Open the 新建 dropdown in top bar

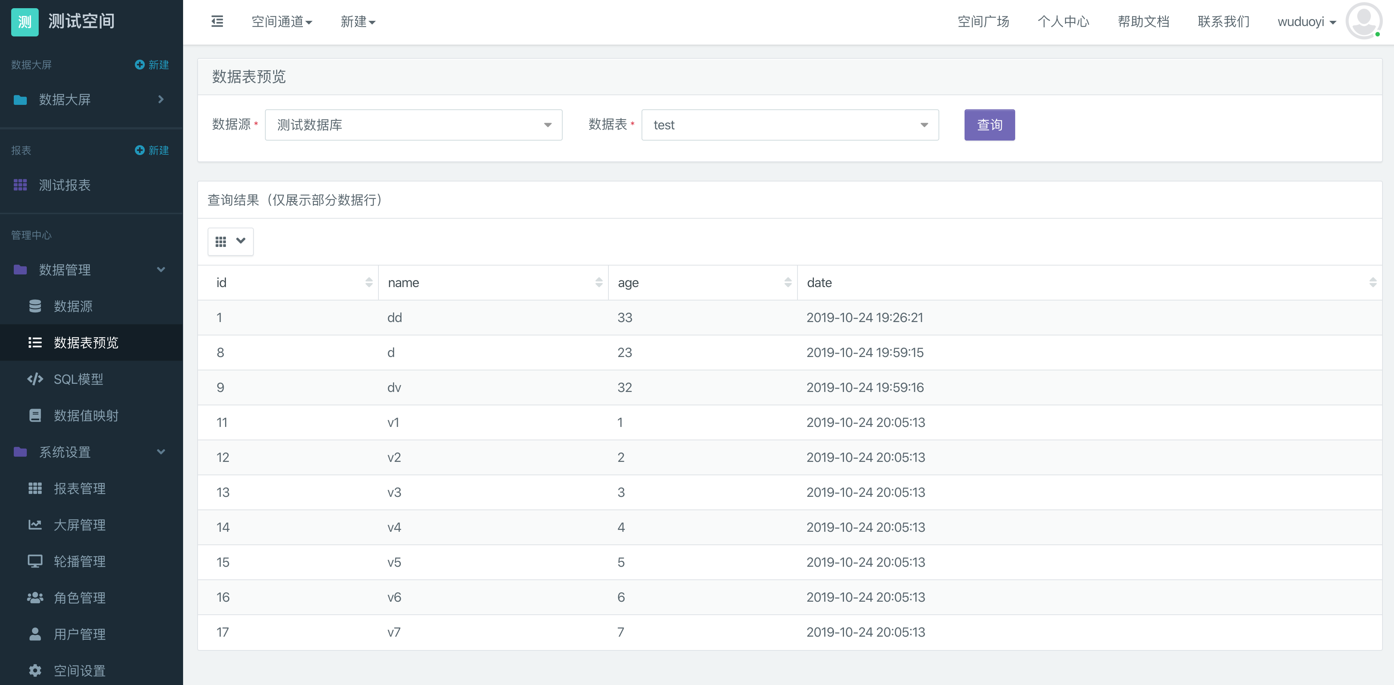coord(358,22)
